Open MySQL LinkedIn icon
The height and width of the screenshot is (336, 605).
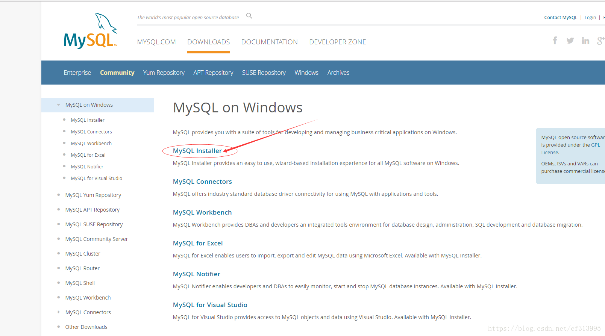click(585, 41)
